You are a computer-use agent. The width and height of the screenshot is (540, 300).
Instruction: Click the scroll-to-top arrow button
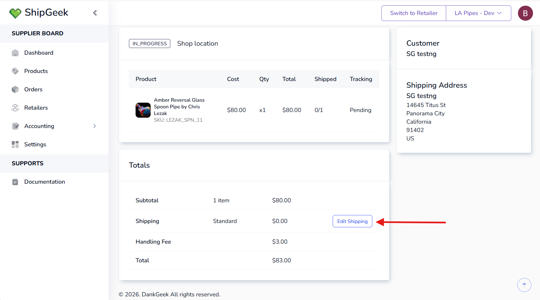pos(524,285)
